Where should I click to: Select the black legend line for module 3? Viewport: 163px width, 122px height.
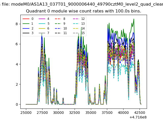coord(26,33)
